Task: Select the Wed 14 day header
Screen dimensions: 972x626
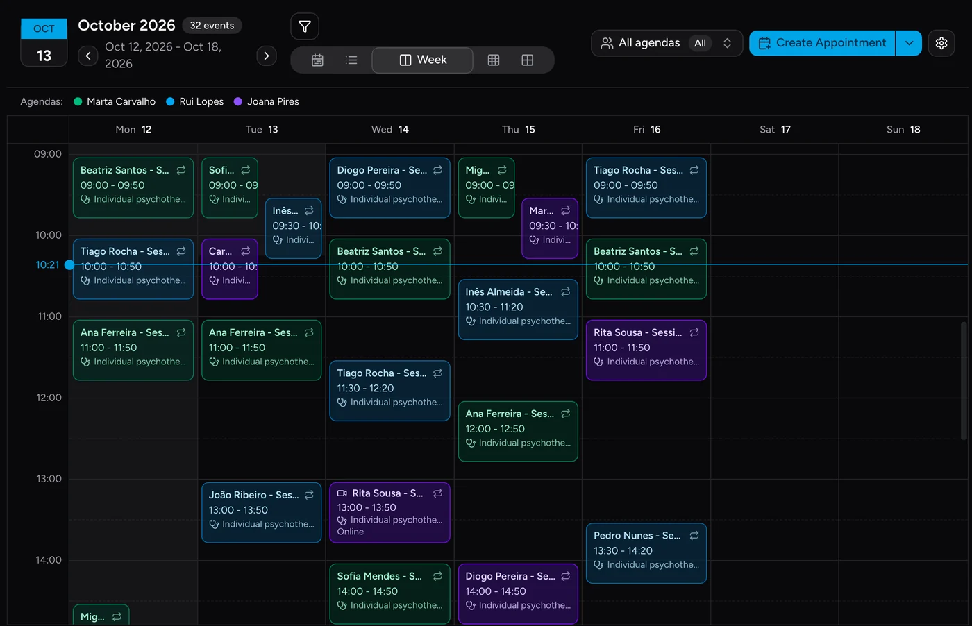Action: (390, 130)
